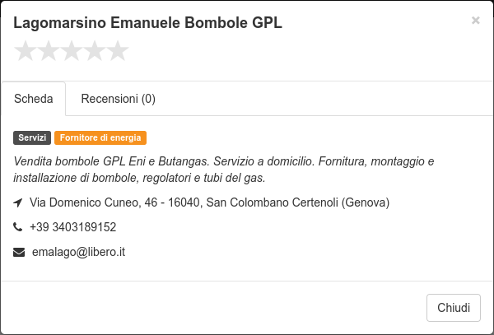Image resolution: width=494 pixels, height=335 pixels.
Task: Switch to the Recensioni (0) tab
Action: click(x=118, y=99)
